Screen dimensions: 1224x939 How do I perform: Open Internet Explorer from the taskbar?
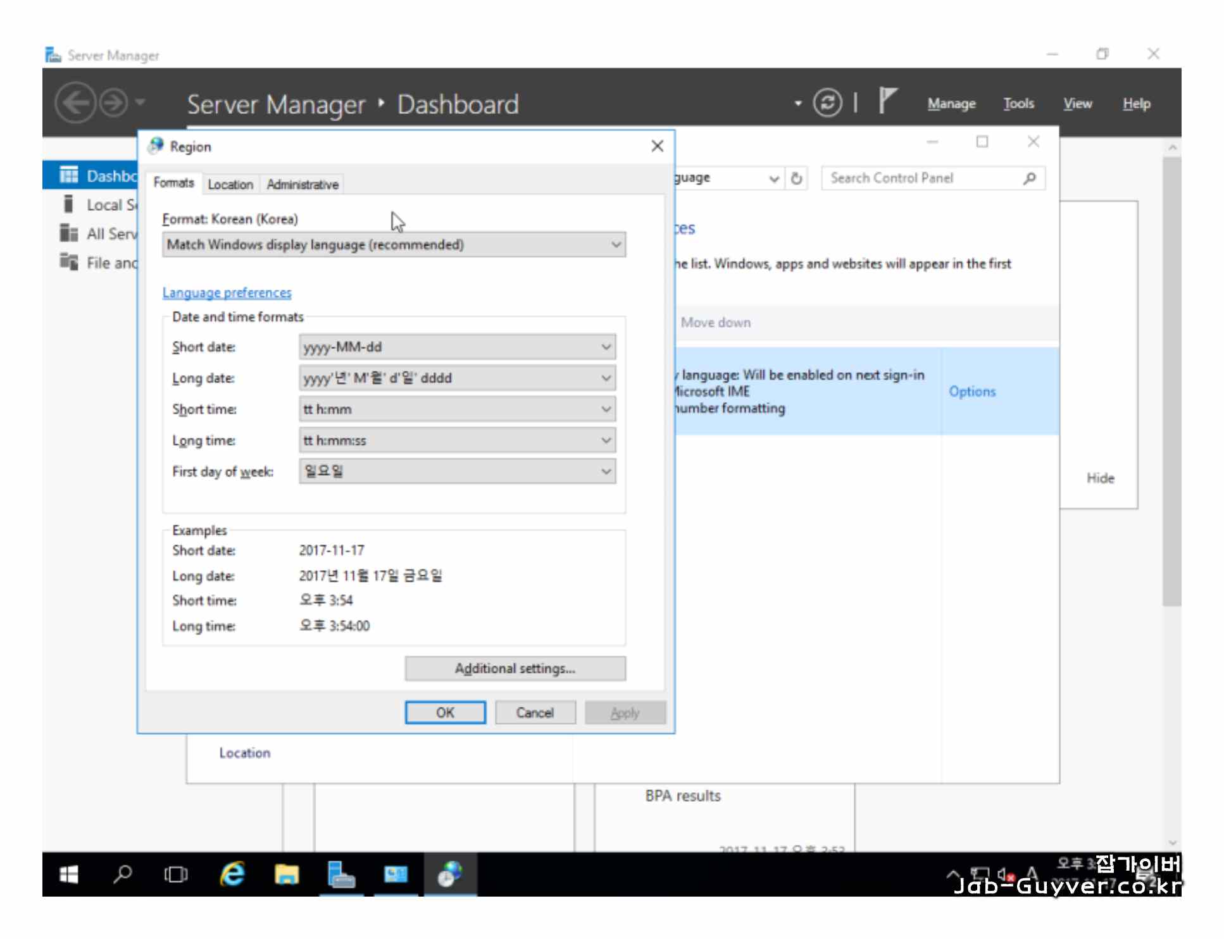pos(232,874)
